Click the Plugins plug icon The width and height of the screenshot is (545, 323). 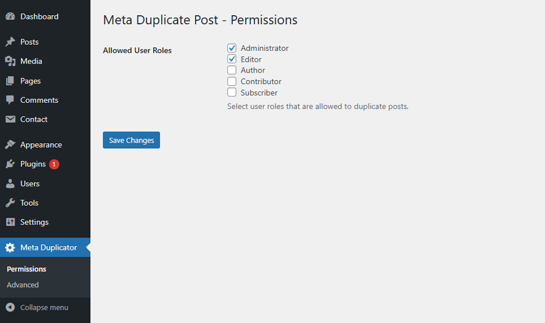(10, 164)
